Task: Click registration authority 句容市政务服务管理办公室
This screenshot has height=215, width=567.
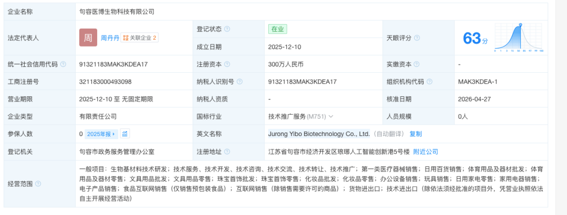Action: [x=117, y=152]
